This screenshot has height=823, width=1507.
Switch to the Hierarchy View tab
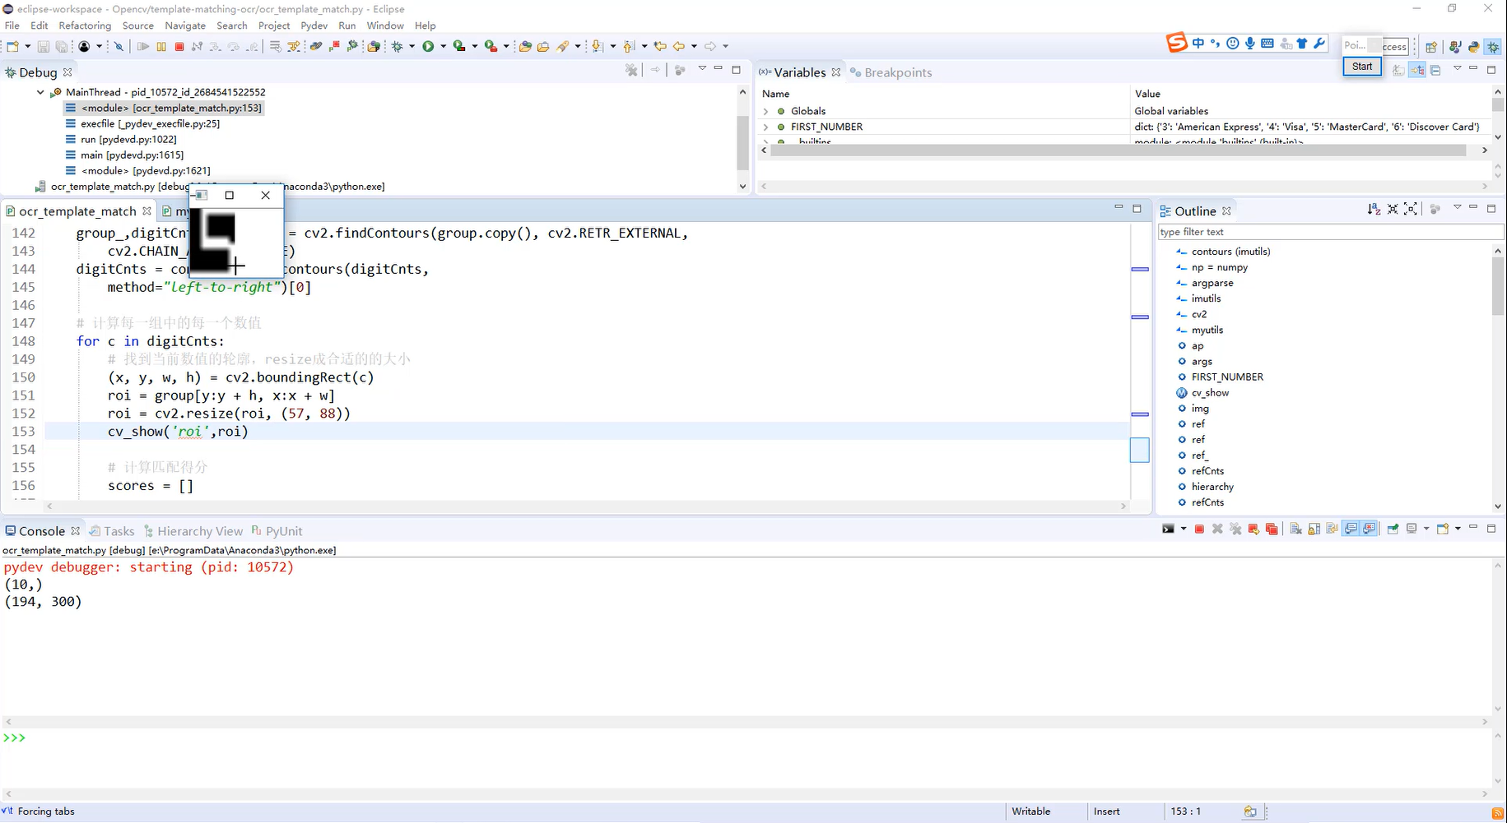click(193, 531)
